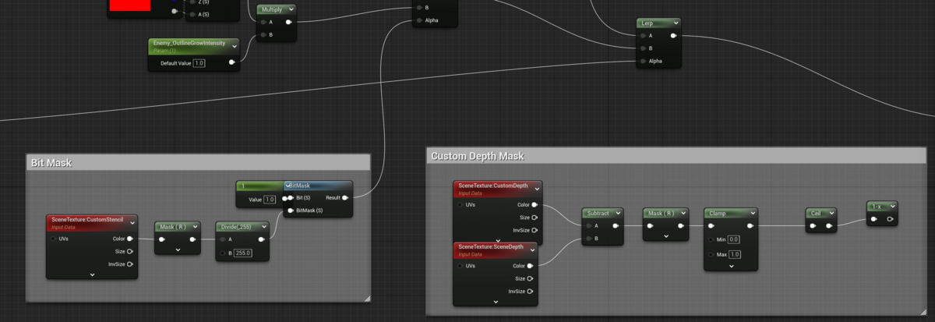Expand SceneDepth node's bottom arrow
The width and height of the screenshot is (935, 322).
(x=496, y=301)
